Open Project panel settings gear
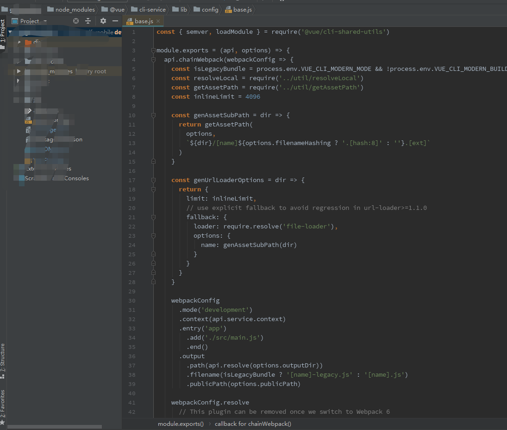Viewport: 507px width, 430px height. tap(103, 21)
